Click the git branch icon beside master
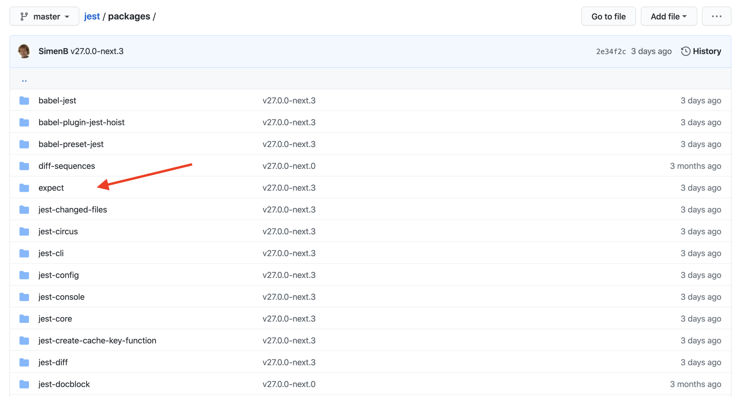This screenshot has width=741, height=397. point(24,16)
